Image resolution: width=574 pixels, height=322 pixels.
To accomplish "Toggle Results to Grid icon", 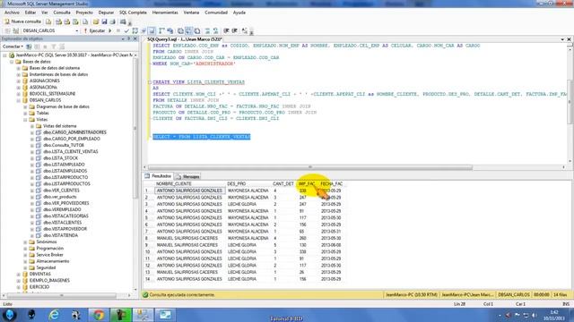I will (188, 31).
